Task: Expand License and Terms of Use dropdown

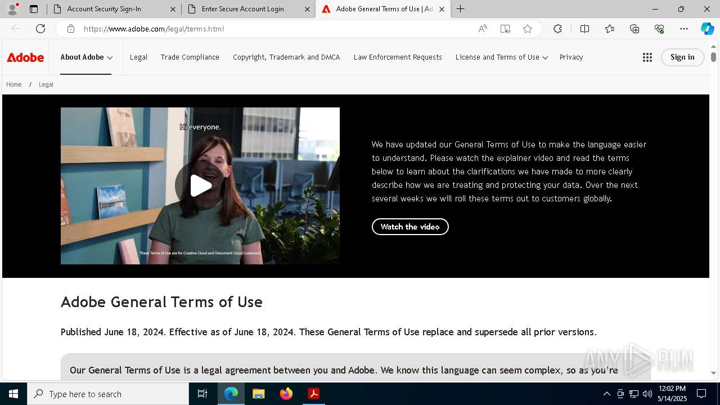Action: [502, 57]
